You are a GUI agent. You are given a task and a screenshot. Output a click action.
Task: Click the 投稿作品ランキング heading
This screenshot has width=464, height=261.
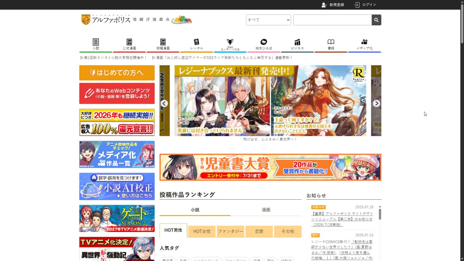(187, 195)
